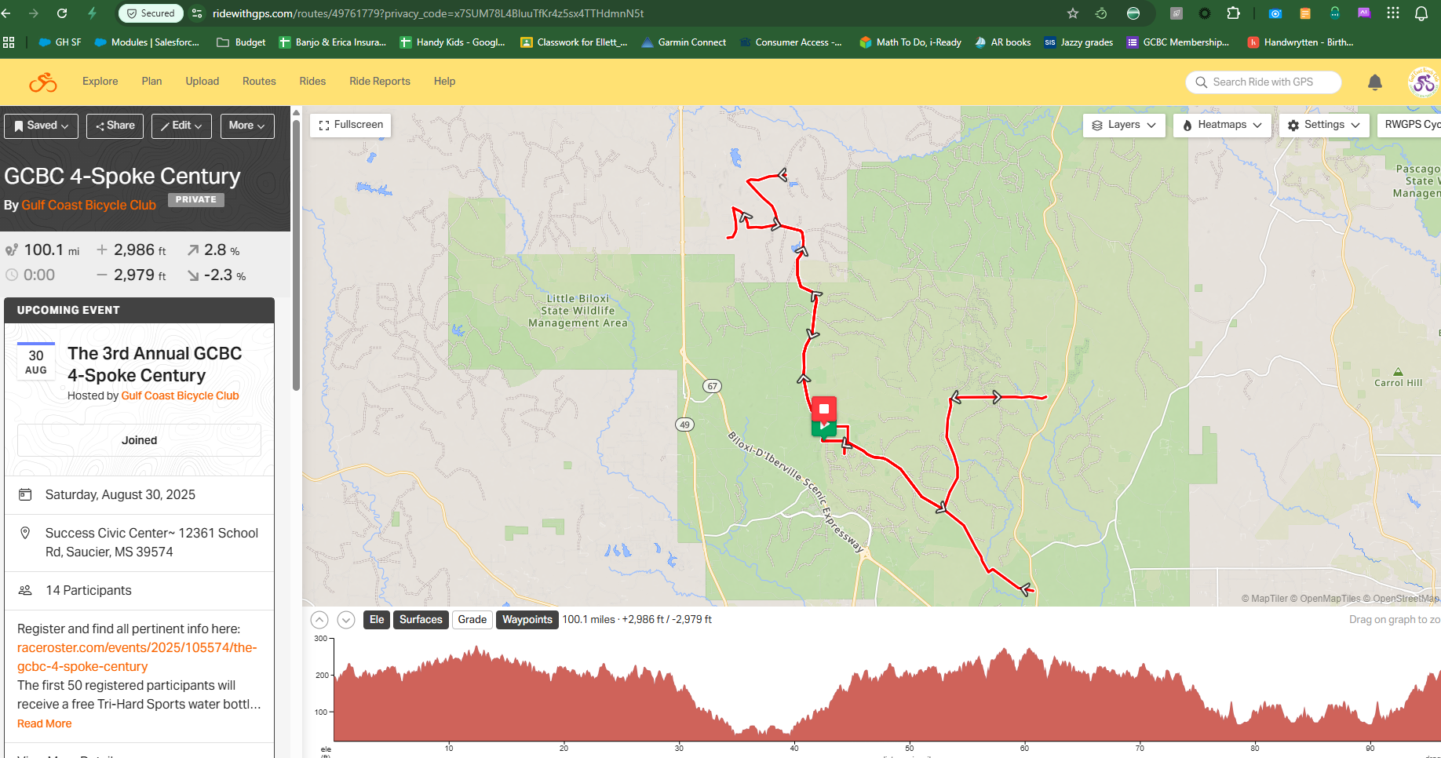Open the Jazzy grades bookmark

point(1078,42)
